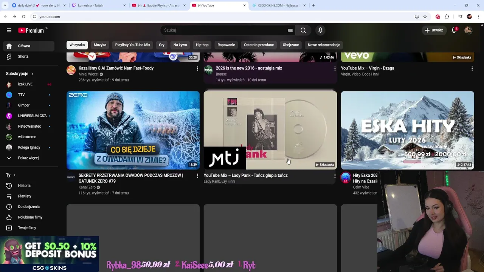Open Gimper subscription channel
484x272 pixels.
click(29, 105)
